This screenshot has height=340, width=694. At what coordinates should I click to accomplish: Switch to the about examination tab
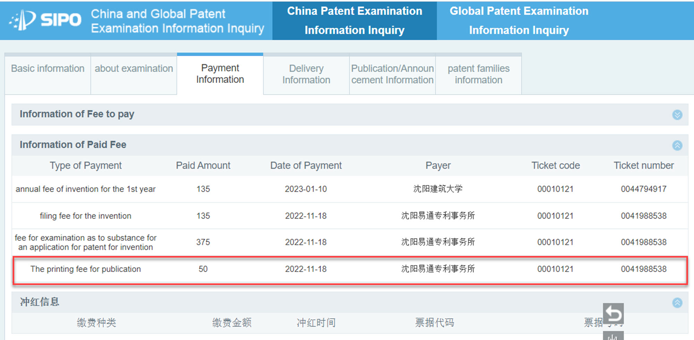click(134, 69)
